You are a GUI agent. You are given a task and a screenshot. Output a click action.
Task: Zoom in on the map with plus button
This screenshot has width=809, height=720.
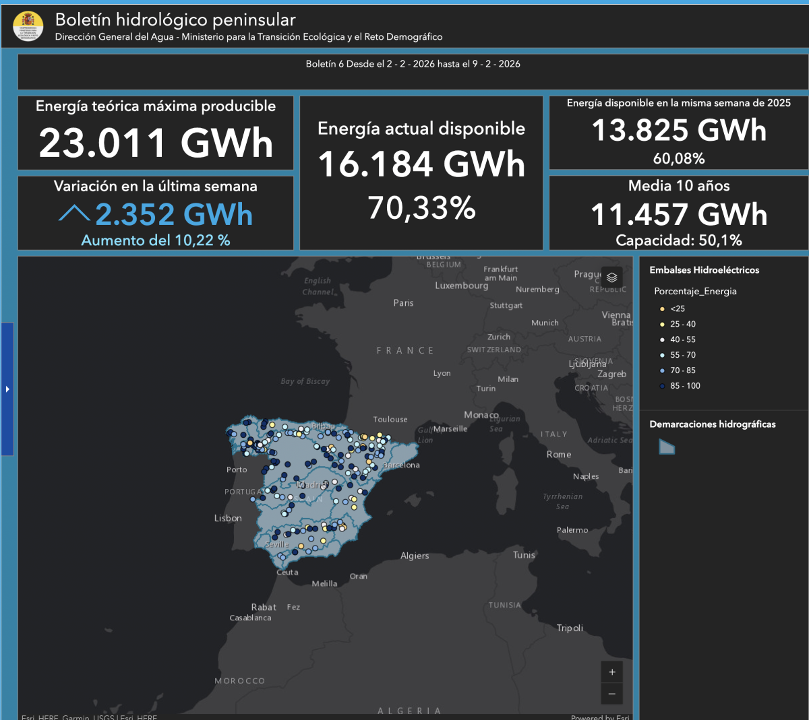611,672
